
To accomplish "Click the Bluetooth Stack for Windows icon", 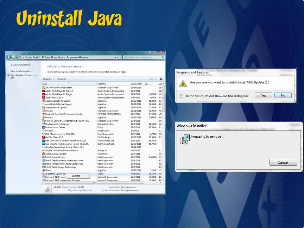I will 43,114.
